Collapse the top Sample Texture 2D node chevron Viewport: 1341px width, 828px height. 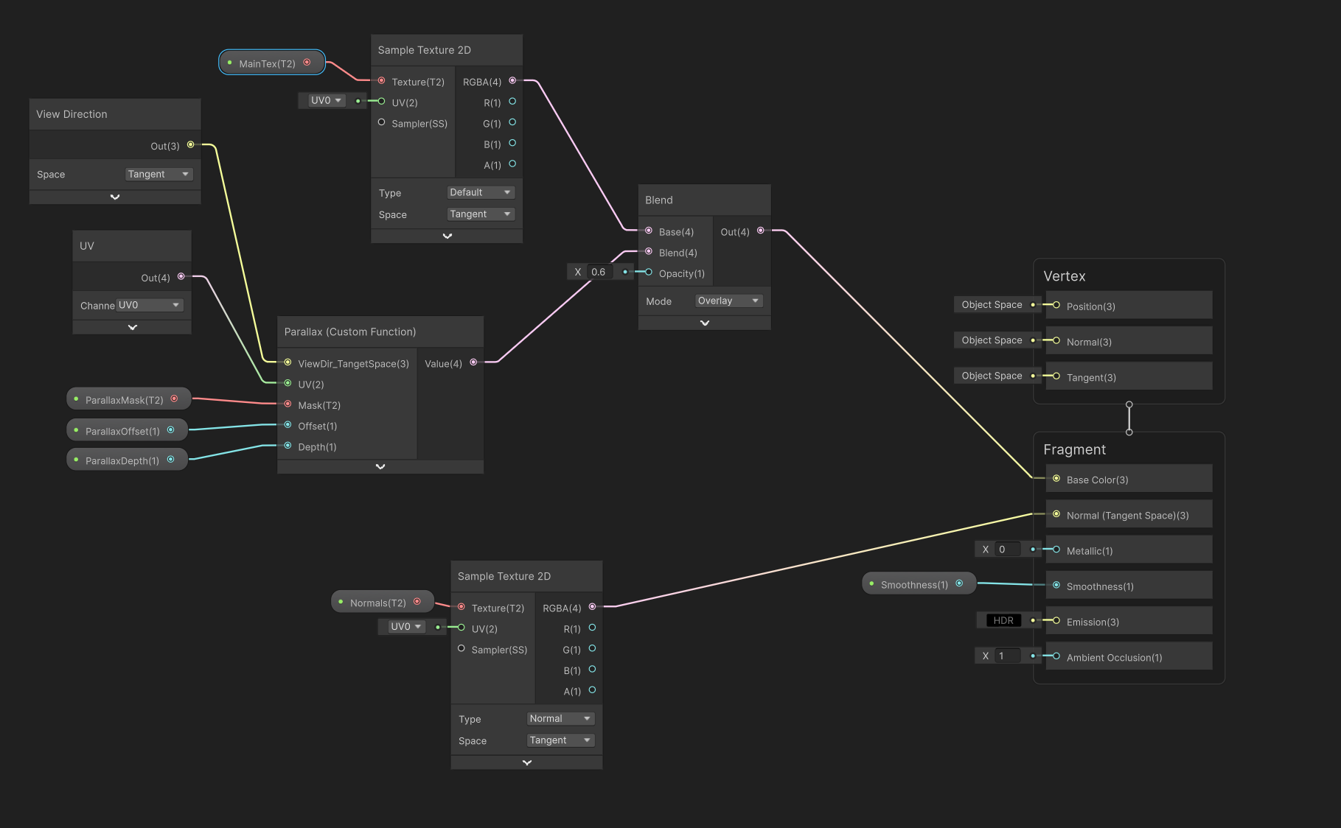447,236
